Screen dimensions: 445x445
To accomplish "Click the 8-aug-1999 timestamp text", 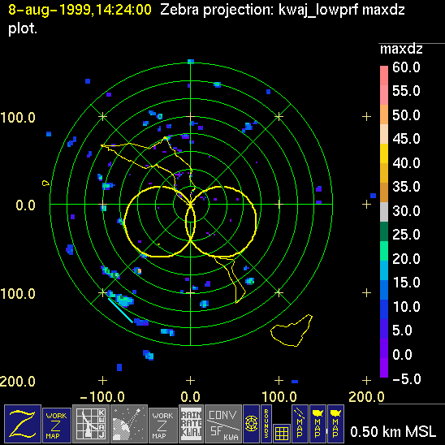I will click(80, 10).
